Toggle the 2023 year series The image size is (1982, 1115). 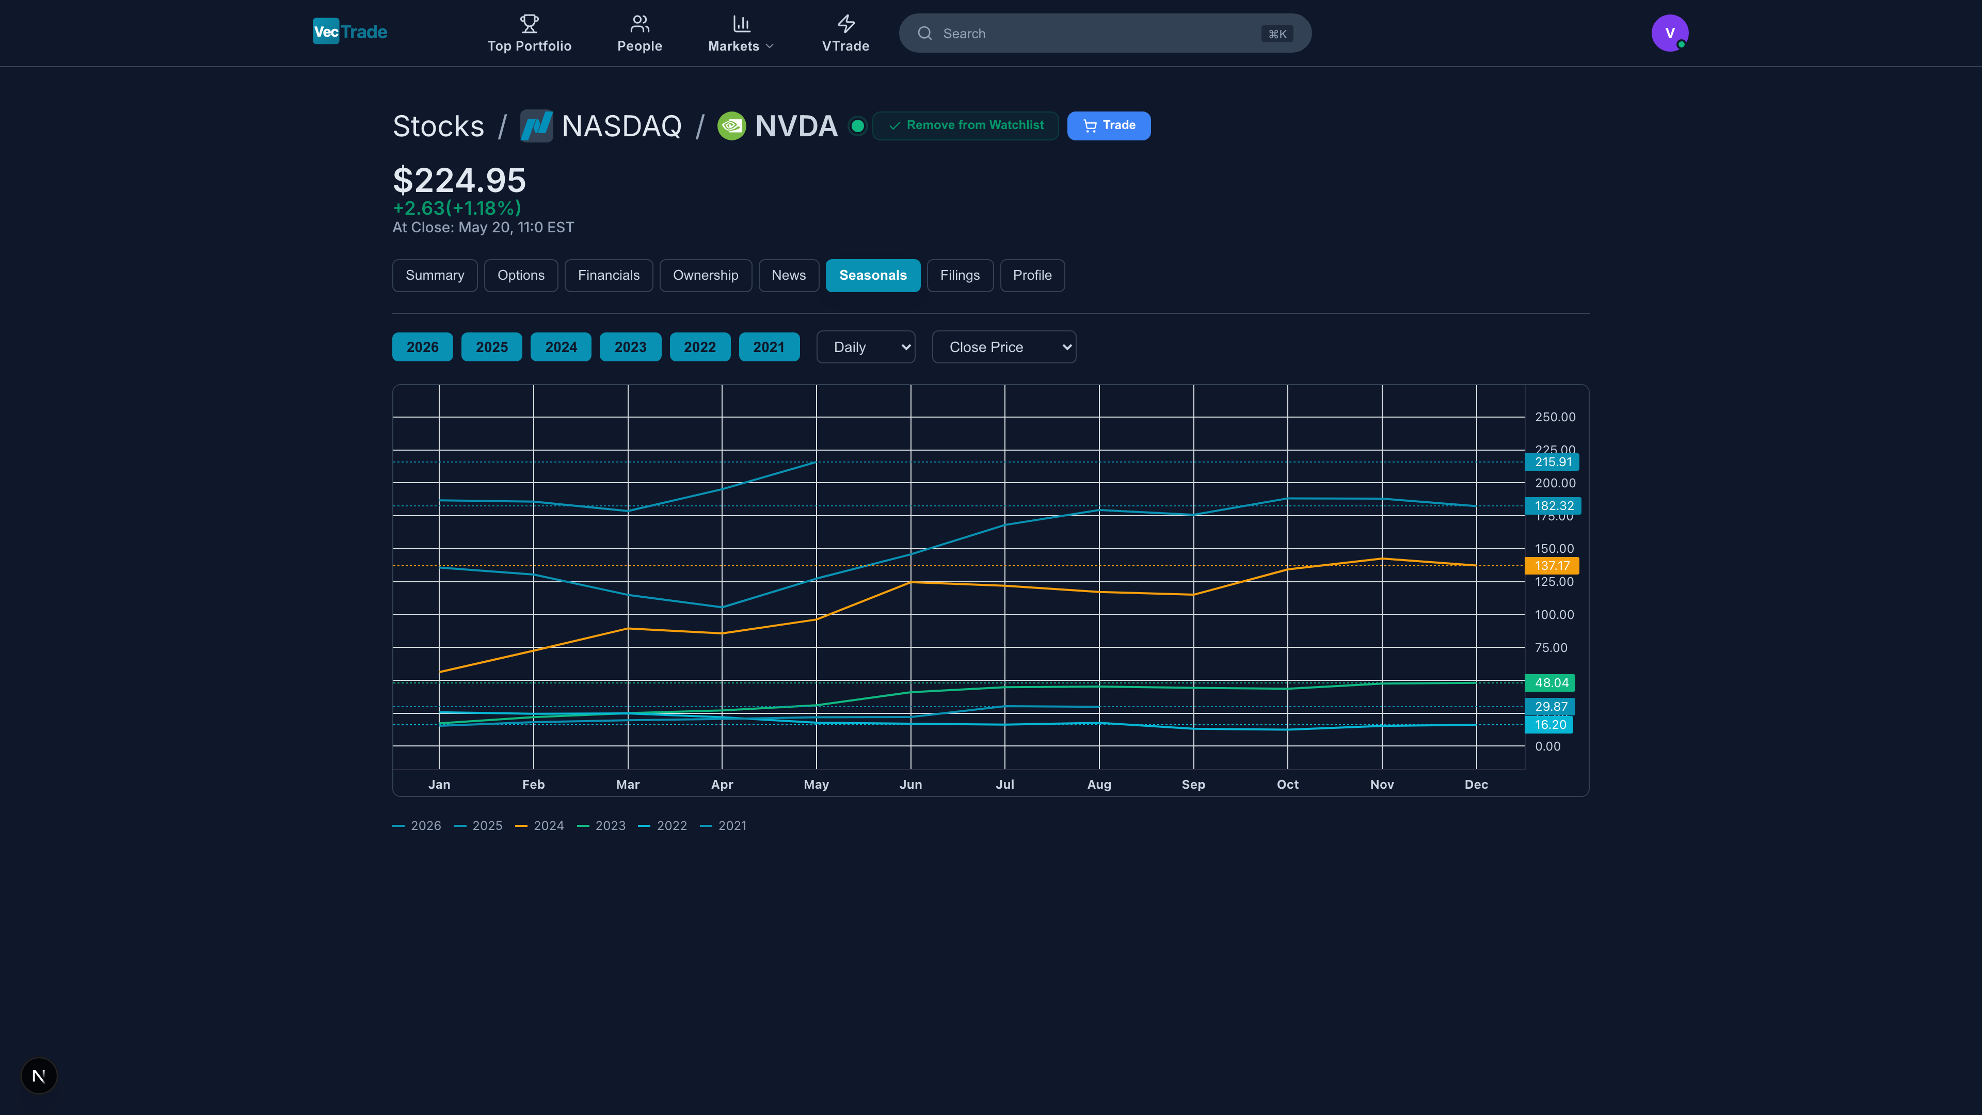tap(630, 347)
